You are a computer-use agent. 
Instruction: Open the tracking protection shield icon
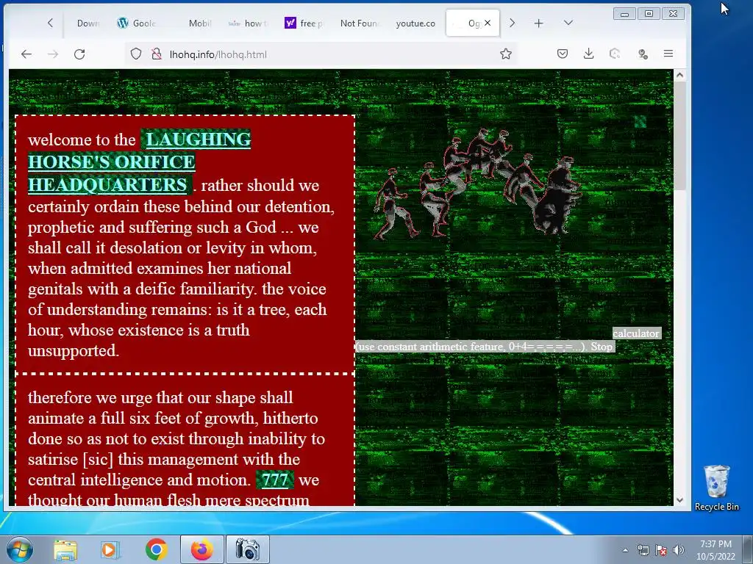coord(136,54)
